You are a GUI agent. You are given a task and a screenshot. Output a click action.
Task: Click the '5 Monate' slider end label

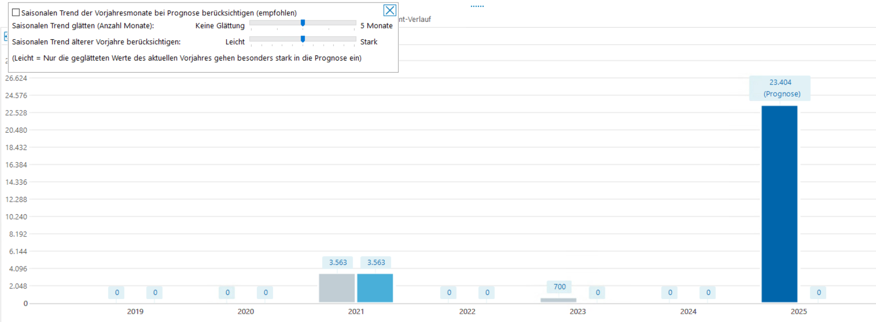376,26
